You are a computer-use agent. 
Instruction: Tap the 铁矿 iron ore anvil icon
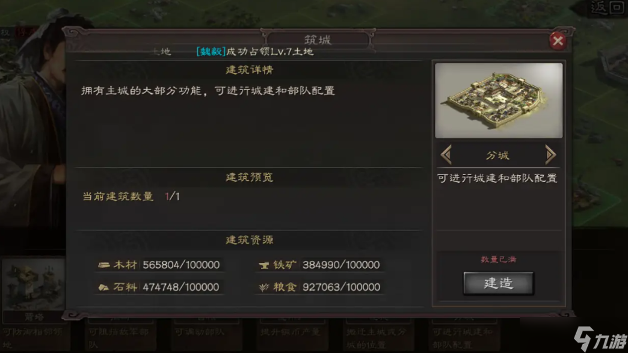click(x=263, y=265)
